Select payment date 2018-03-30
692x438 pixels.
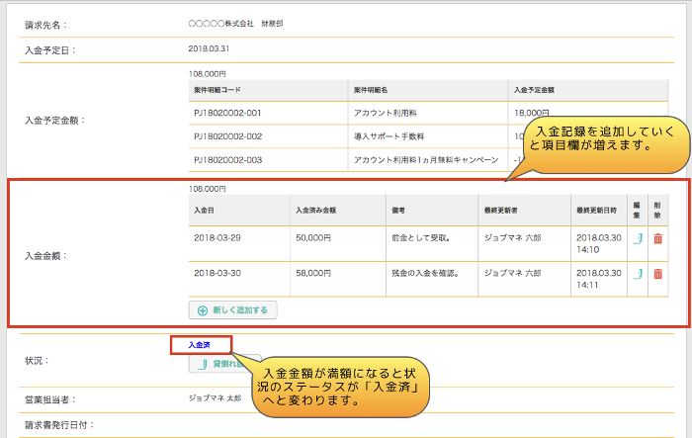[x=217, y=273]
